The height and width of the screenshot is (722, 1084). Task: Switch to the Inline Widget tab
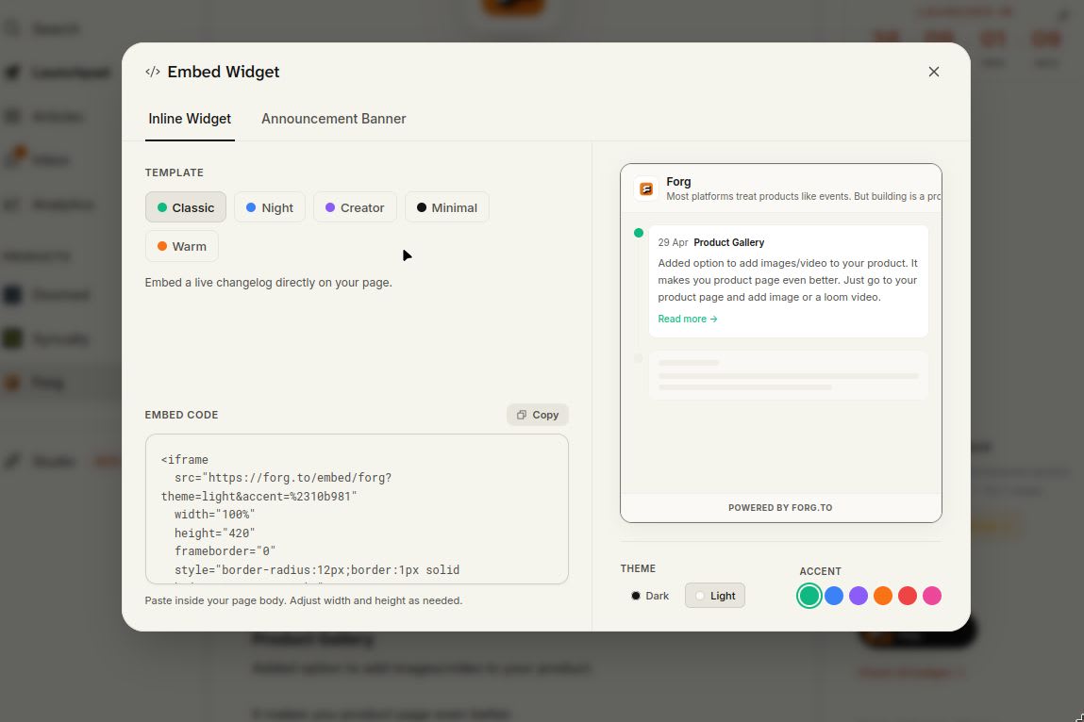(190, 119)
